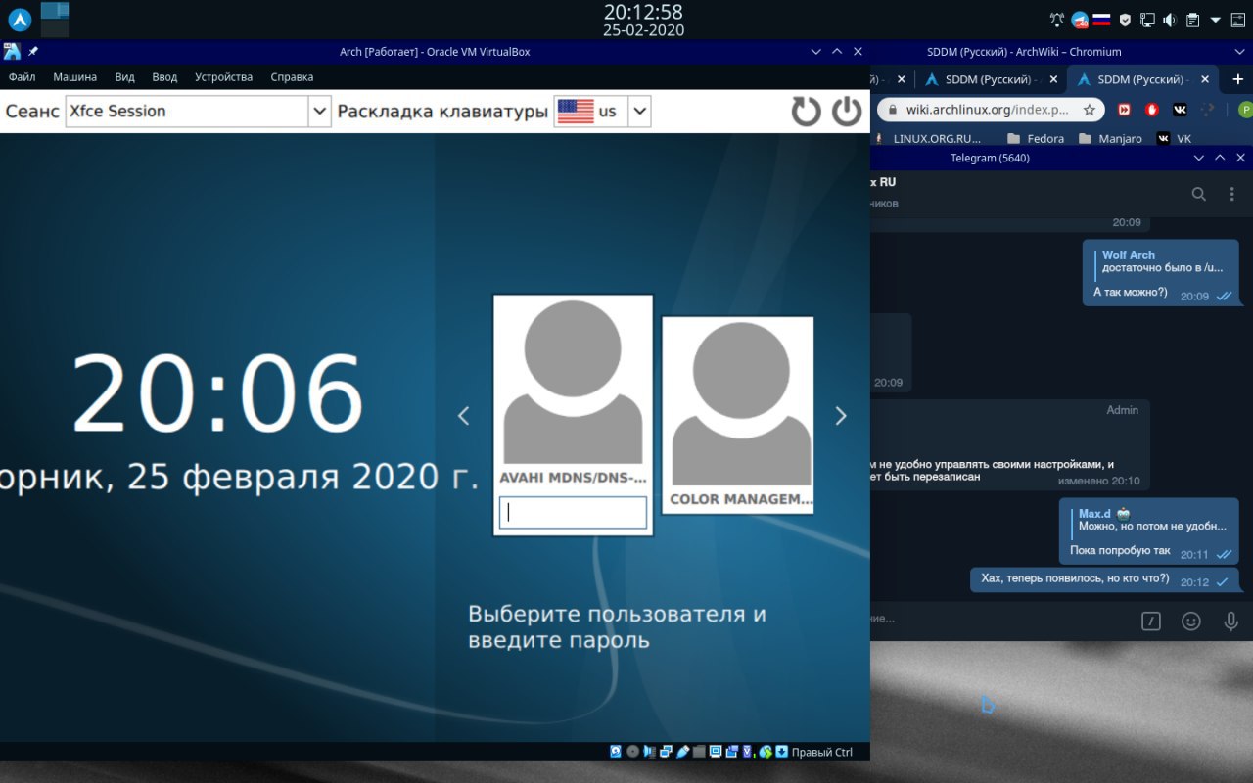
Task: Select the COLOR MANAGEM... user avatar
Action: [x=741, y=403]
